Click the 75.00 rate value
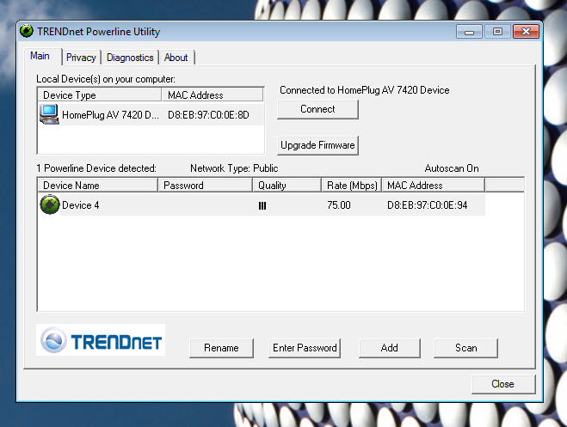Screen dimensions: 567x427 (339, 205)
